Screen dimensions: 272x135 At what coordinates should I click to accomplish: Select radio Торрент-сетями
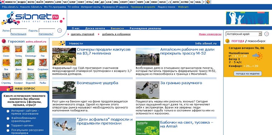(8, 126)
